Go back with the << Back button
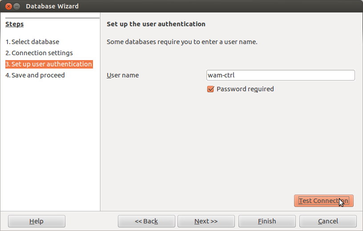This screenshot has height=231, width=363. [x=146, y=221]
